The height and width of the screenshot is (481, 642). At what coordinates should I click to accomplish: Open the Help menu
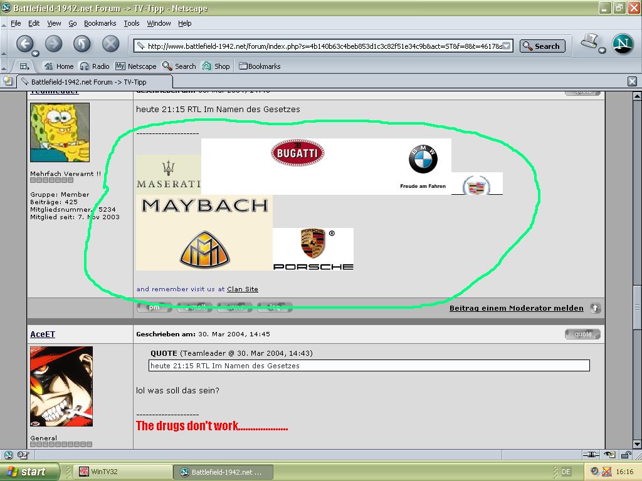click(185, 23)
